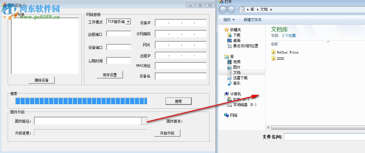365x153 pixels.
Task: Sort by the 名称 column header
Action: point(274,44)
